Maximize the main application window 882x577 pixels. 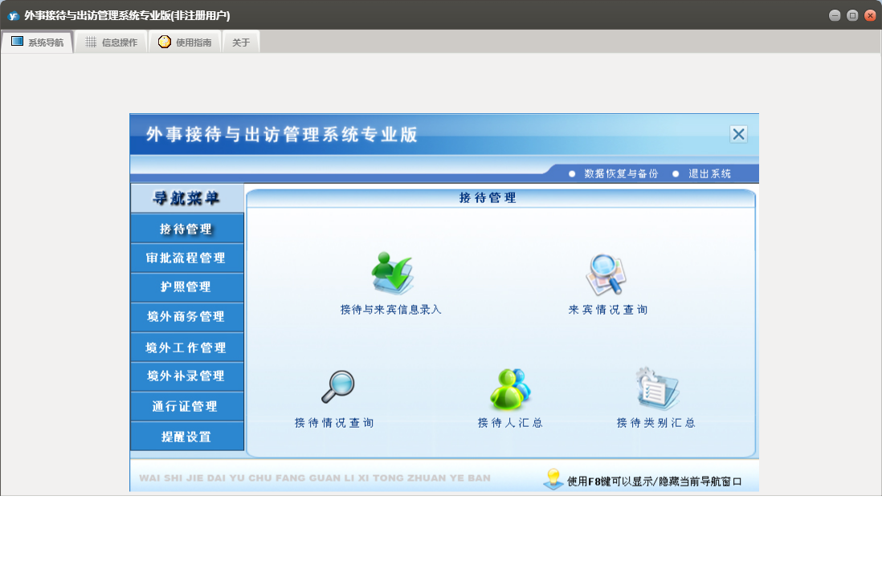852,16
